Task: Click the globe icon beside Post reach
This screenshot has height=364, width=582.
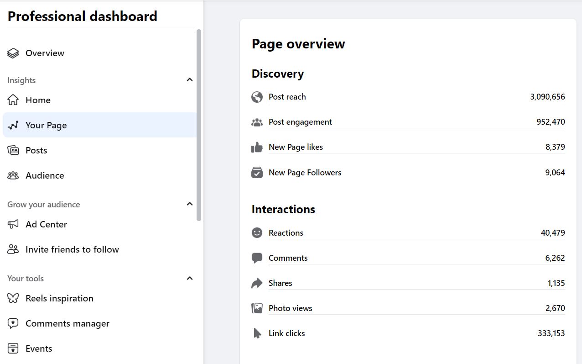Action: click(x=257, y=97)
